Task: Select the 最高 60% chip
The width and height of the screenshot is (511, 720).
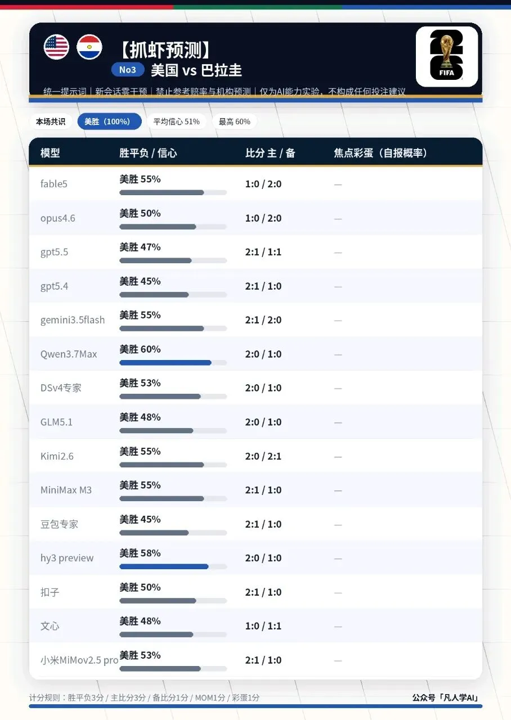Action: click(235, 121)
